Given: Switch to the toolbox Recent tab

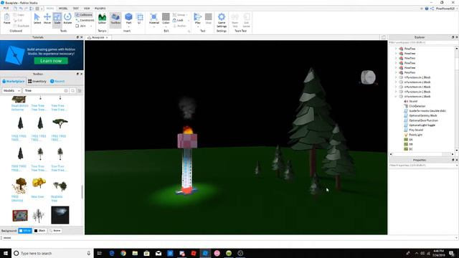Looking at the screenshot, I should (x=57, y=81).
